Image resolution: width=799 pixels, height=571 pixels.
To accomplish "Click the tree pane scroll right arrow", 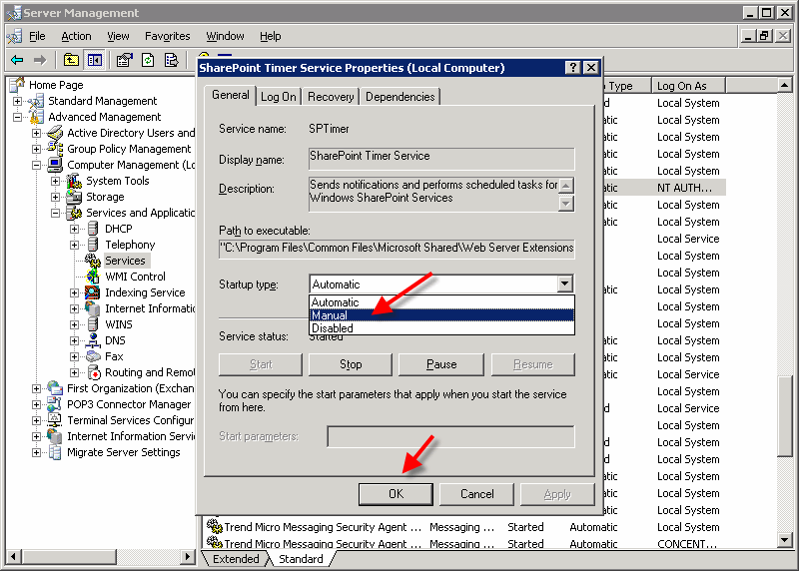I will click(188, 557).
